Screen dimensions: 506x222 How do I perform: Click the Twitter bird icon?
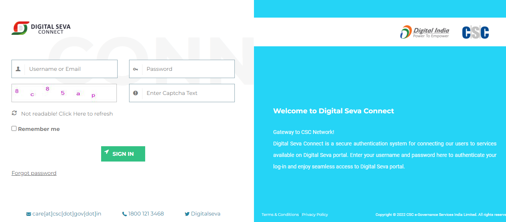(187, 214)
